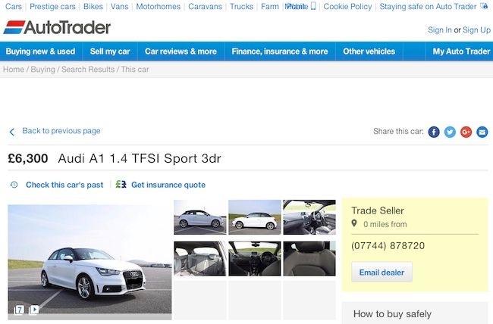This screenshot has height=324, width=493.
Task: Click the dealer phone number (07744) 878720
Action: click(x=388, y=245)
